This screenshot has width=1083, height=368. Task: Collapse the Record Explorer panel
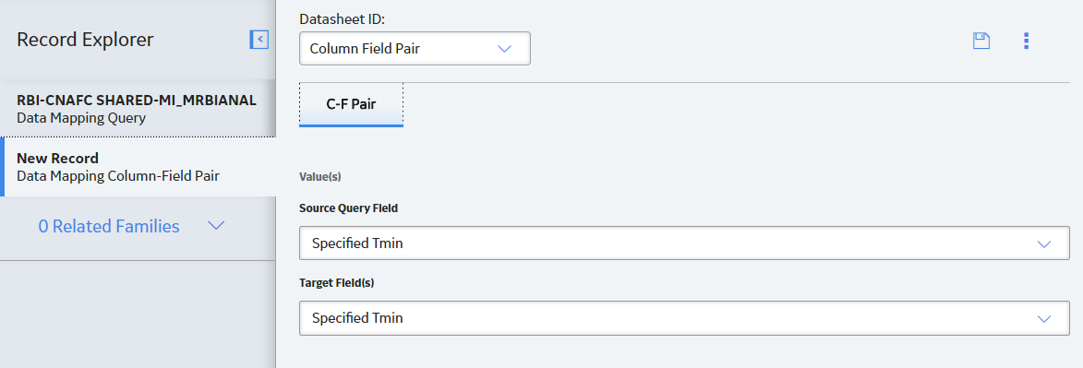click(x=259, y=40)
